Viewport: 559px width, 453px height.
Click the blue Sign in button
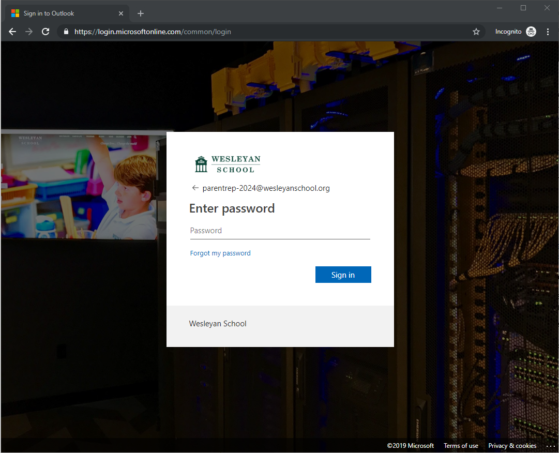pyautogui.click(x=343, y=275)
